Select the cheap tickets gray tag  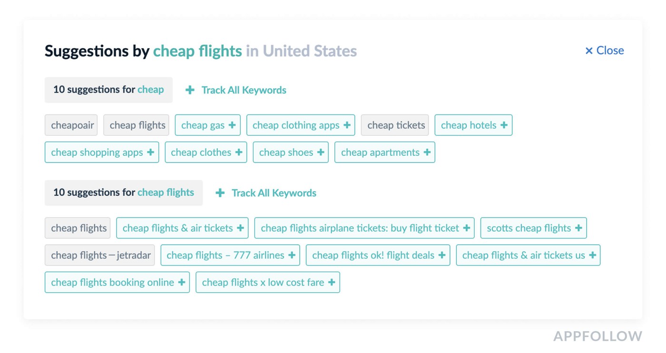(x=395, y=125)
